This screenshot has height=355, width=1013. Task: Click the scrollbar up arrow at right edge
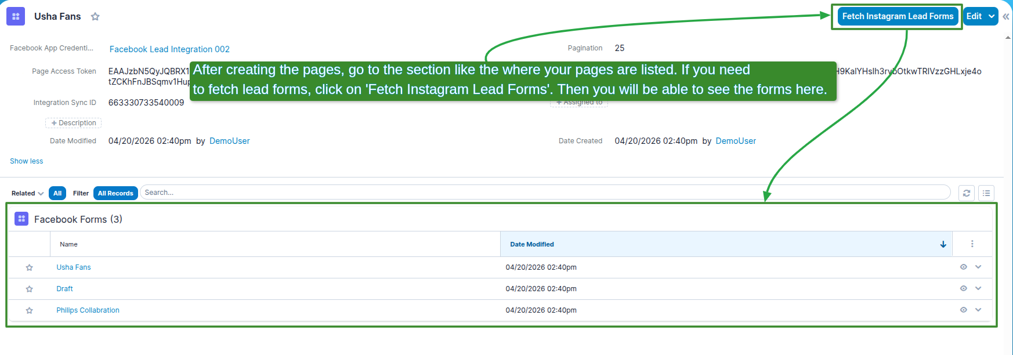[1008, 37]
